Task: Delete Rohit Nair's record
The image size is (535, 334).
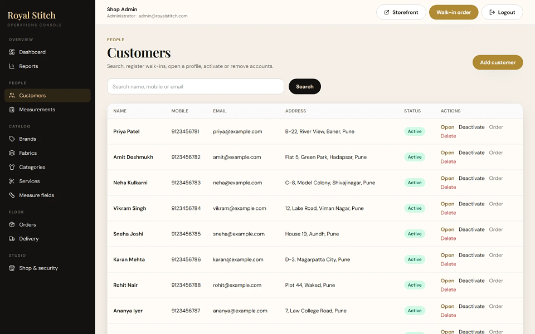Action: (448, 289)
